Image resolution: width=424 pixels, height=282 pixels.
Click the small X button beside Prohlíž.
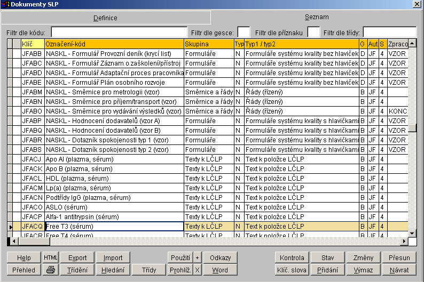pyautogui.click(x=197, y=270)
